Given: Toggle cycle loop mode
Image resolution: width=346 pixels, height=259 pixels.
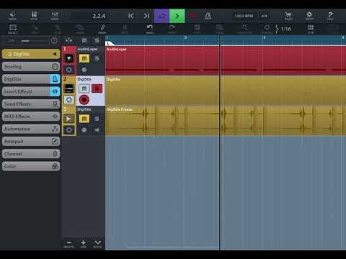Looking at the screenshot, I should (x=161, y=16).
